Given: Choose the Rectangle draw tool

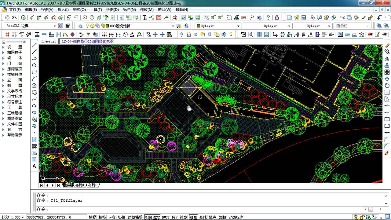Looking at the screenshot, I should pyautogui.click(x=34, y=72).
